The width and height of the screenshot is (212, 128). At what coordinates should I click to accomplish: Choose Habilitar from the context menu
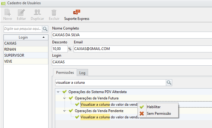point(153,107)
